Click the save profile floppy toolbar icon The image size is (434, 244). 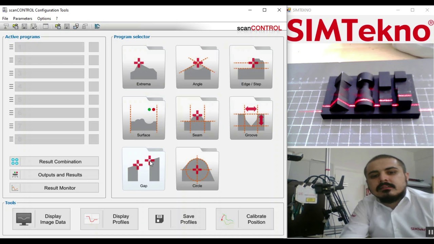(24, 26)
